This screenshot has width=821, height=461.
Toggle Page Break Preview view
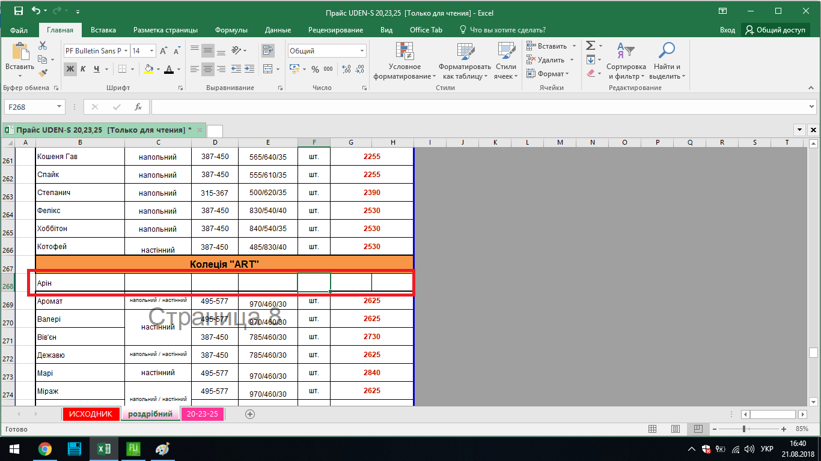point(698,429)
